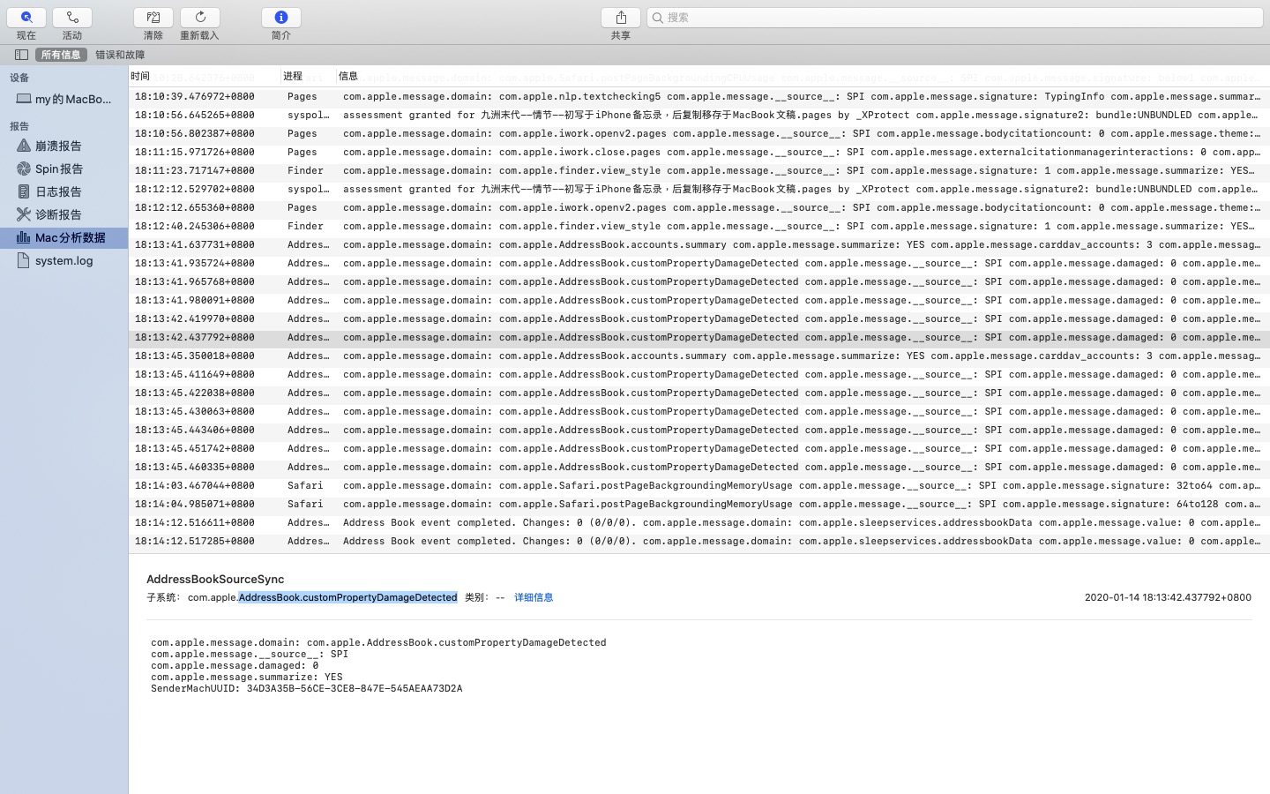Click the 日志报告 document icon
1270x794 pixels.
[x=24, y=191]
